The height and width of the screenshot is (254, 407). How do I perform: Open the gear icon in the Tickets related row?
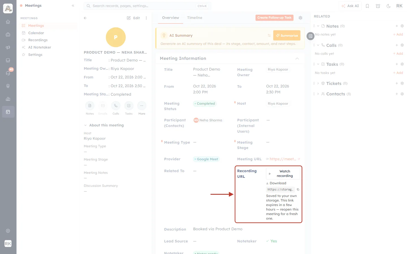pyautogui.click(x=402, y=83)
